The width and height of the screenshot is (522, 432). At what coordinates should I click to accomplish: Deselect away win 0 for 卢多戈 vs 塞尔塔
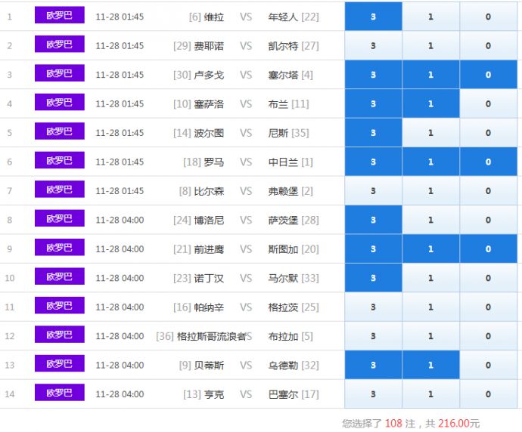488,75
